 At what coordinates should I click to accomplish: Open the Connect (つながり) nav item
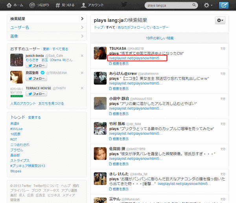point(39,5)
